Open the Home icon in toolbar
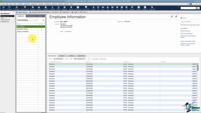Screen dimensions: 201x113 pyautogui.click(x=3, y=8)
